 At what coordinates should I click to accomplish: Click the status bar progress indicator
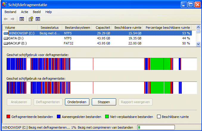tap(156, 127)
